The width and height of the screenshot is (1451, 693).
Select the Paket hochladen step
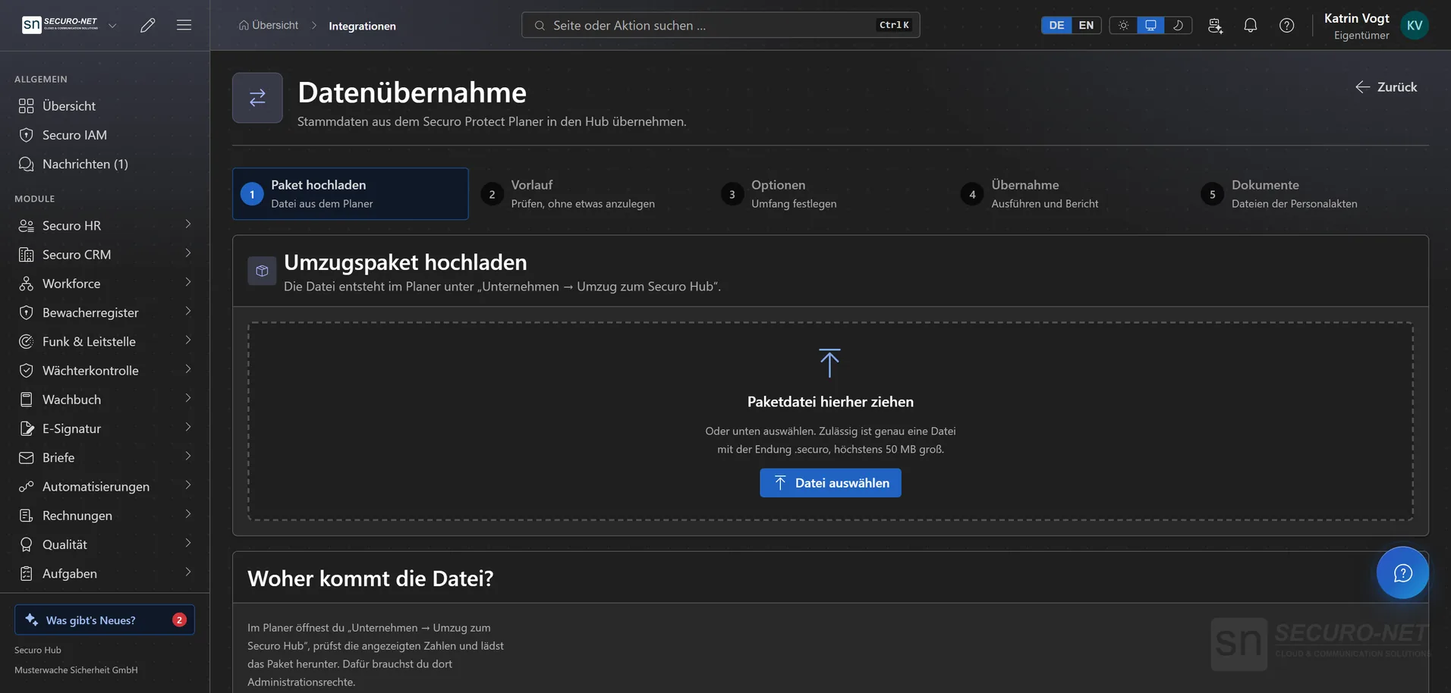click(351, 194)
